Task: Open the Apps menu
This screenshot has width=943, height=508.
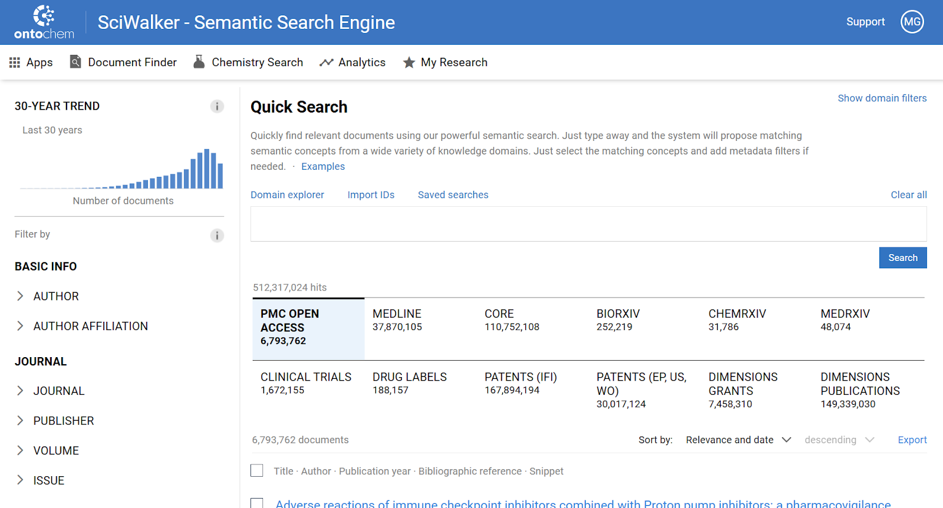Action: pyautogui.click(x=31, y=62)
